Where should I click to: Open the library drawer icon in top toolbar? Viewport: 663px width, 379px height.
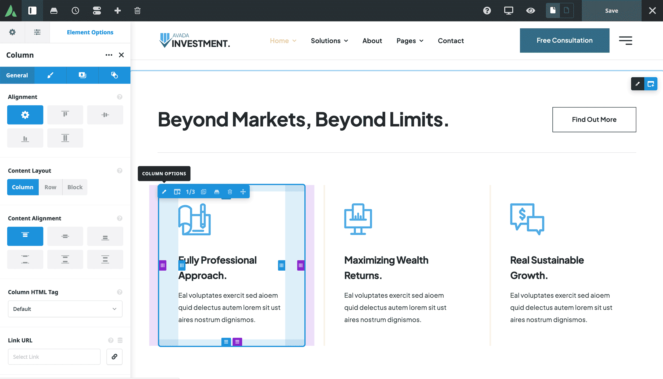click(x=54, y=11)
